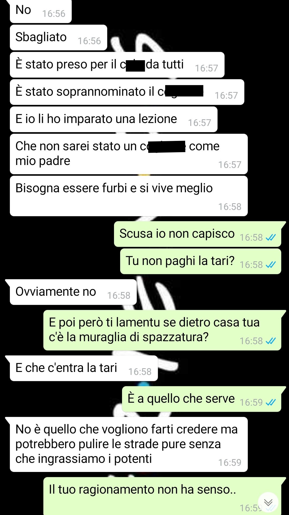The height and width of the screenshot is (515, 289).
Task: Tap the double check on 'Tu non paghi la tari?'
Action: (x=271, y=265)
